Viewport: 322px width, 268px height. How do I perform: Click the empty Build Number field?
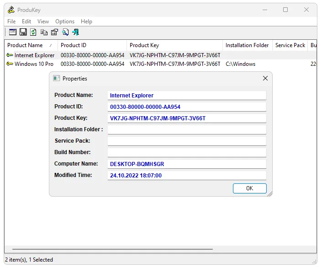pos(187,153)
